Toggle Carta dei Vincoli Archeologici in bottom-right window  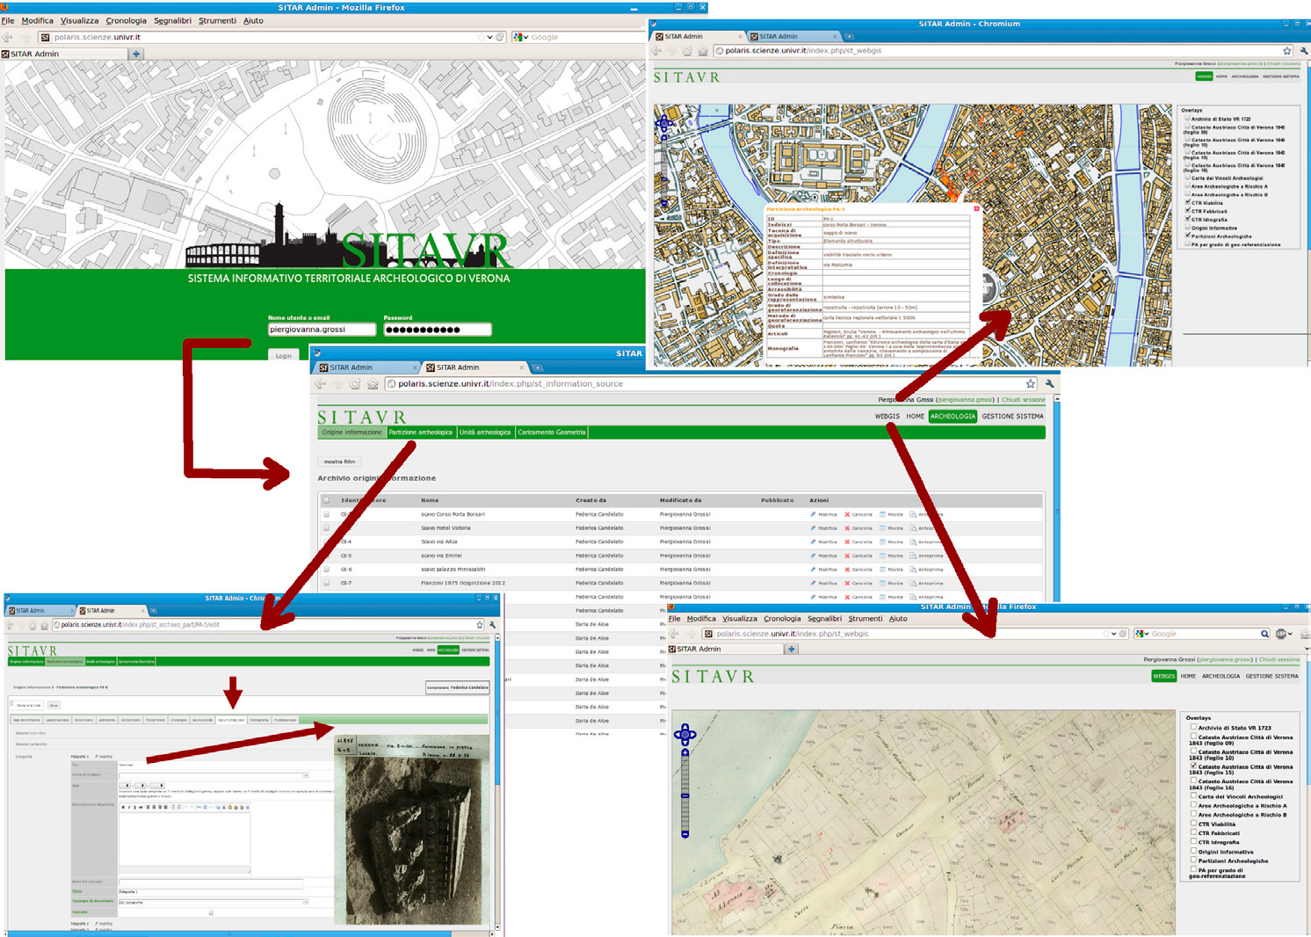pos(1193,795)
